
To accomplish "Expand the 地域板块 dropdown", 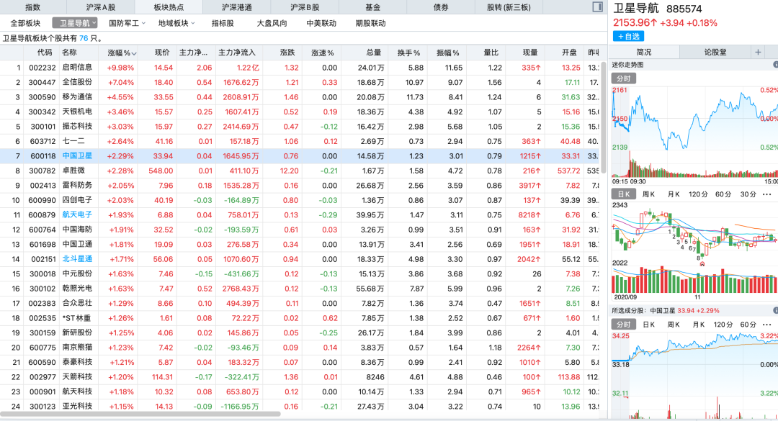I will pos(176,23).
